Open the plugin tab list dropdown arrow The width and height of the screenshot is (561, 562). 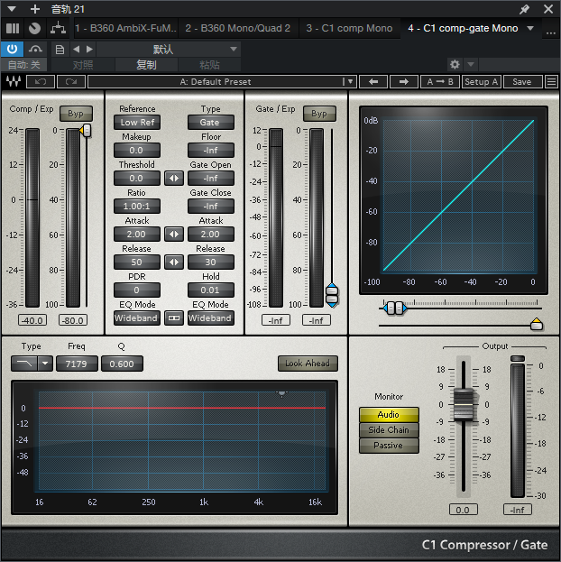coord(530,28)
